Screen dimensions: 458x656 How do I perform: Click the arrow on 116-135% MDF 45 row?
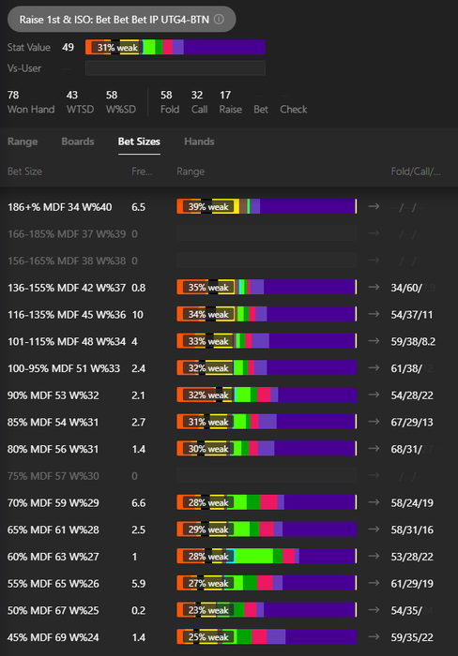click(x=374, y=314)
